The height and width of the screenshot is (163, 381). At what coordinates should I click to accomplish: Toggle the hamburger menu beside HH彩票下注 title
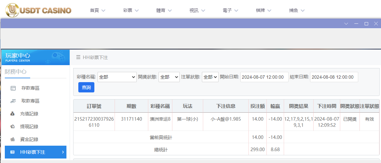(x=78, y=57)
